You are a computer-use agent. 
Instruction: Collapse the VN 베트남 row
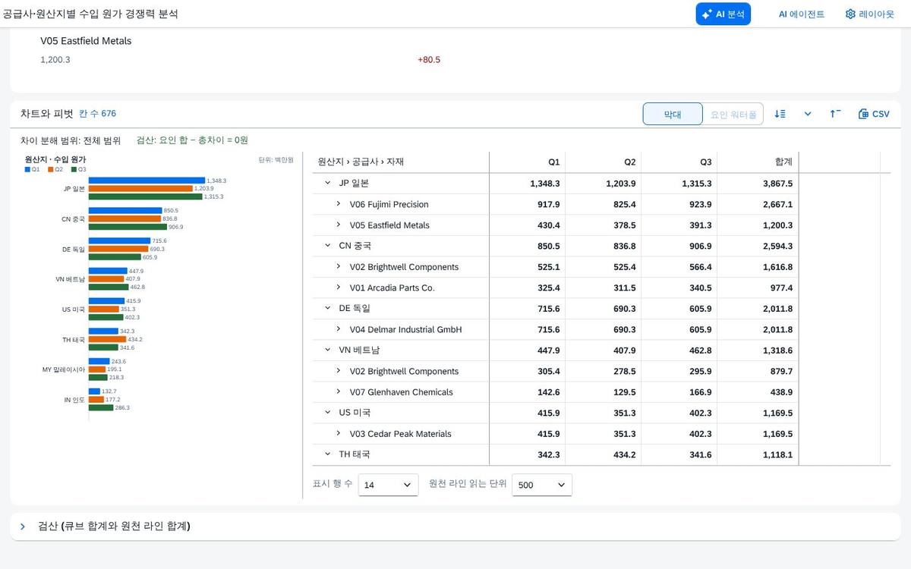(328, 351)
